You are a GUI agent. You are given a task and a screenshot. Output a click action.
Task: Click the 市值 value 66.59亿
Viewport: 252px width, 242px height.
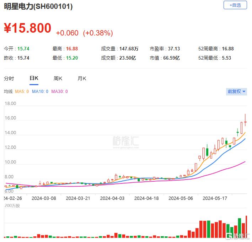(171, 58)
